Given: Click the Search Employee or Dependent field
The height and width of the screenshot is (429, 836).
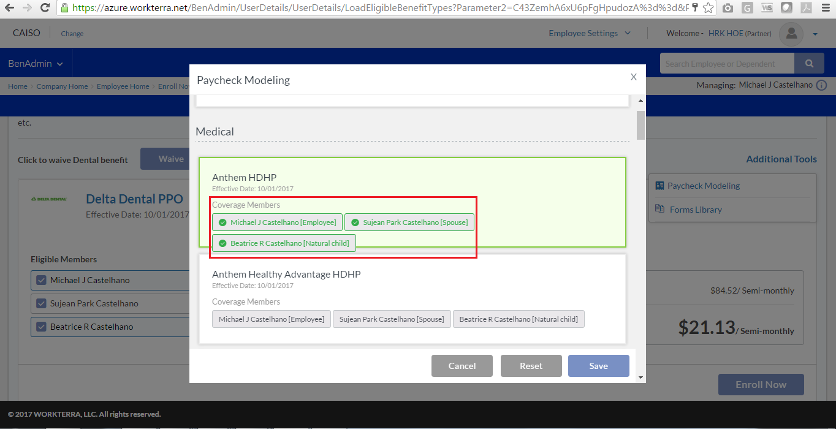Looking at the screenshot, I should pos(726,64).
